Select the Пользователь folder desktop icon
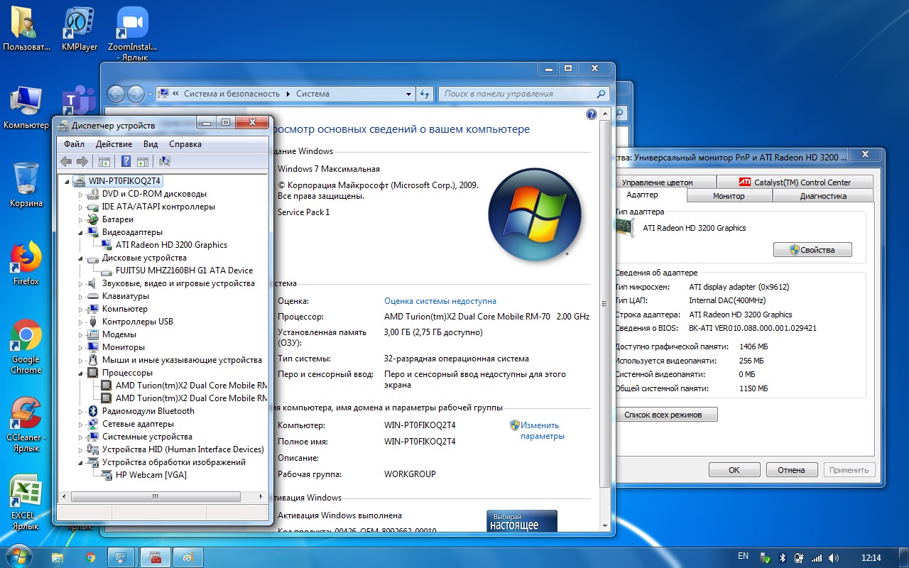Image resolution: width=909 pixels, height=568 pixels. click(26, 28)
